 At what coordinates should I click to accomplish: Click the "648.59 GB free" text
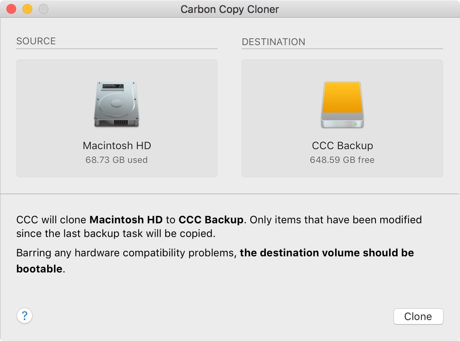click(342, 160)
